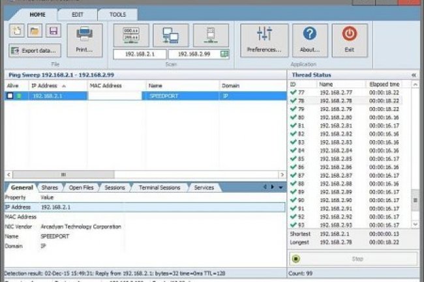Screen dimensions: 424x282
Task: Collapse the Thread Status panel
Action: 413,75
